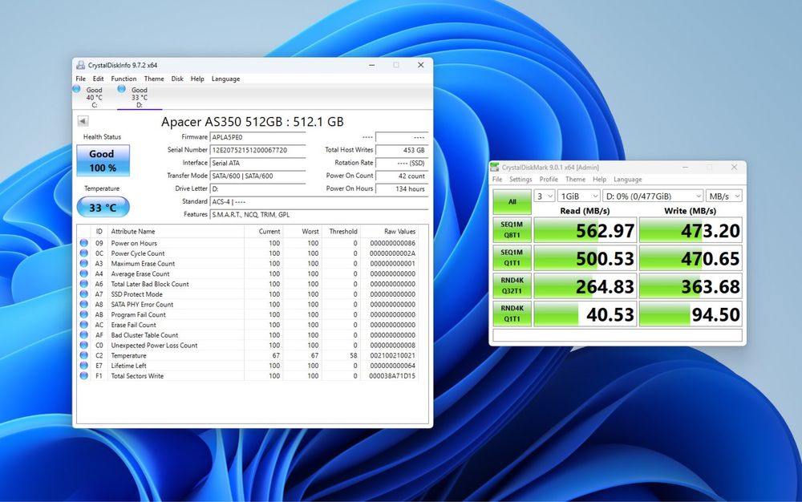Click status orb of Power on Hours row
This screenshot has width=802, height=502.
point(84,243)
